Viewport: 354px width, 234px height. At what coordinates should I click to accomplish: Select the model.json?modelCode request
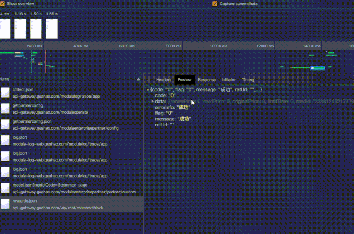click(71, 188)
